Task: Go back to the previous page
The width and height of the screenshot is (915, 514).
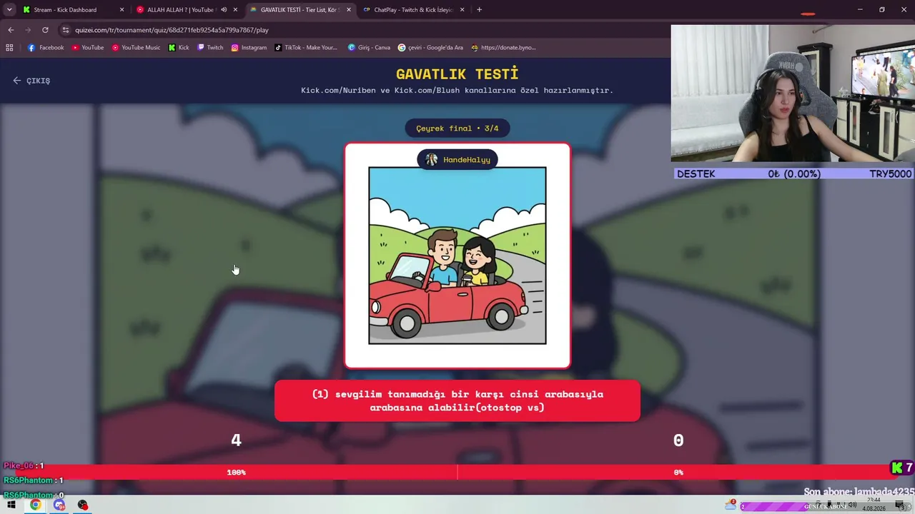Action: [x=11, y=30]
